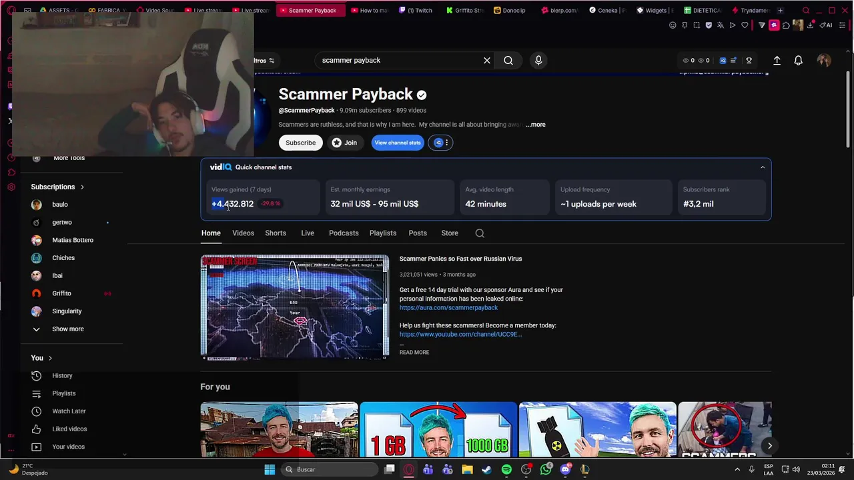Switch to the Live channel tab
This screenshot has width=854, height=480.
[x=308, y=233]
